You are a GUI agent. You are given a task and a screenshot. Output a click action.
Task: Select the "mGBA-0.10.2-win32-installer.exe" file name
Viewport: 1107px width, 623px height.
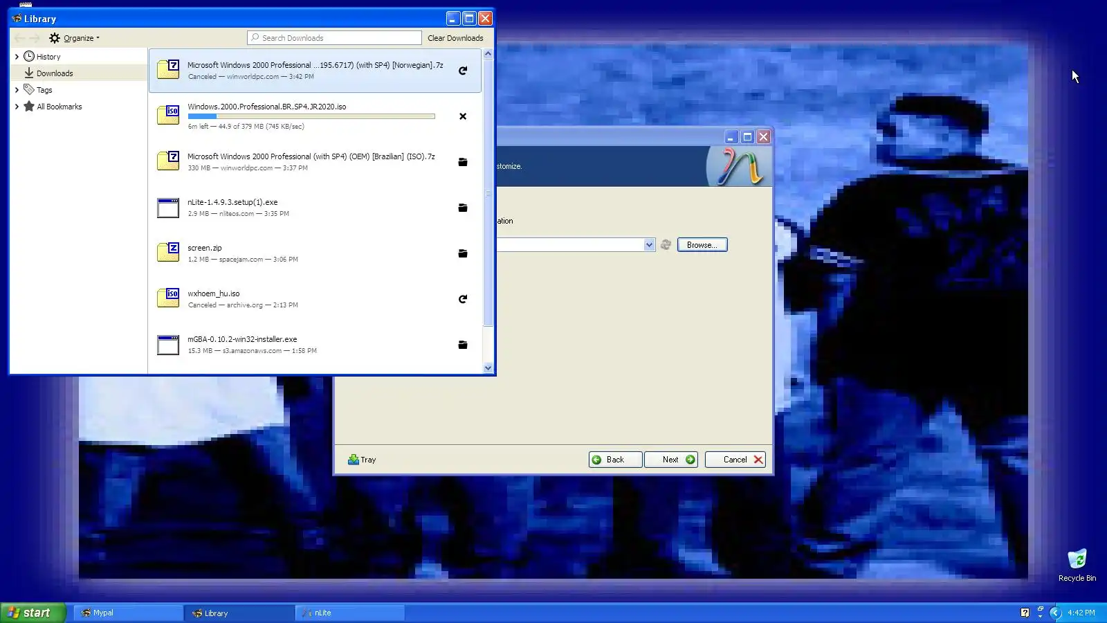point(242,339)
